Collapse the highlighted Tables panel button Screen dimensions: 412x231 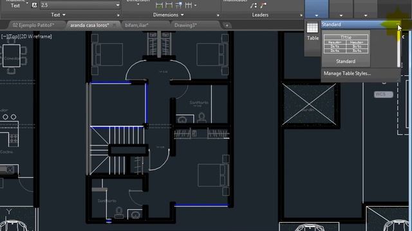point(317,9)
